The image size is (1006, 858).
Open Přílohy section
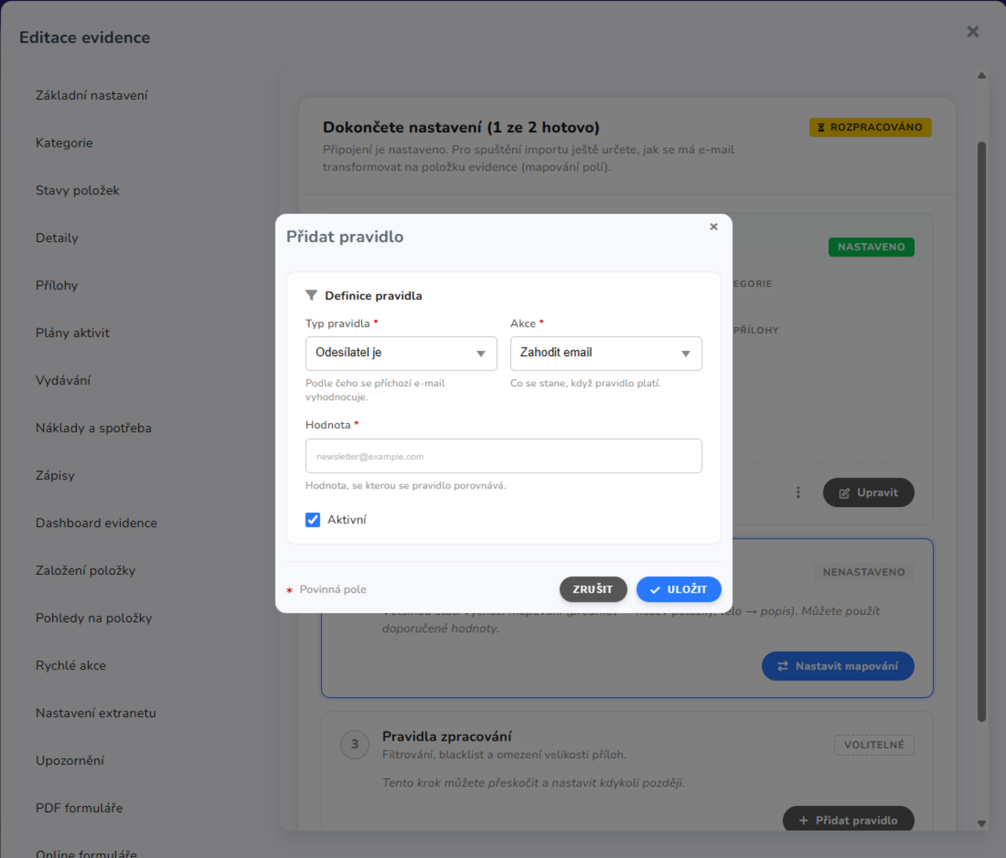pos(57,286)
